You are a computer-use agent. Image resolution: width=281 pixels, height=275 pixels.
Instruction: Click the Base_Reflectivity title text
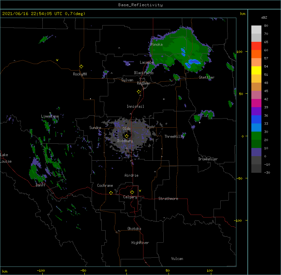140,5
